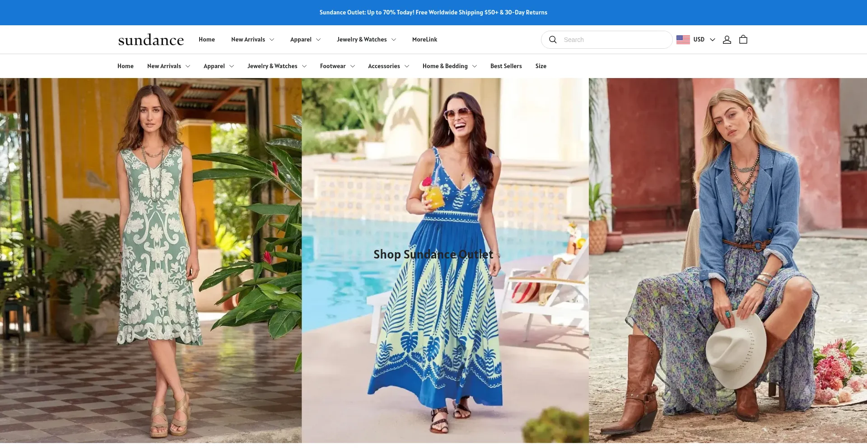Open the Best Sellers page
Image resolution: width=867 pixels, height=448 pixels.
click(x=506, y=66)
